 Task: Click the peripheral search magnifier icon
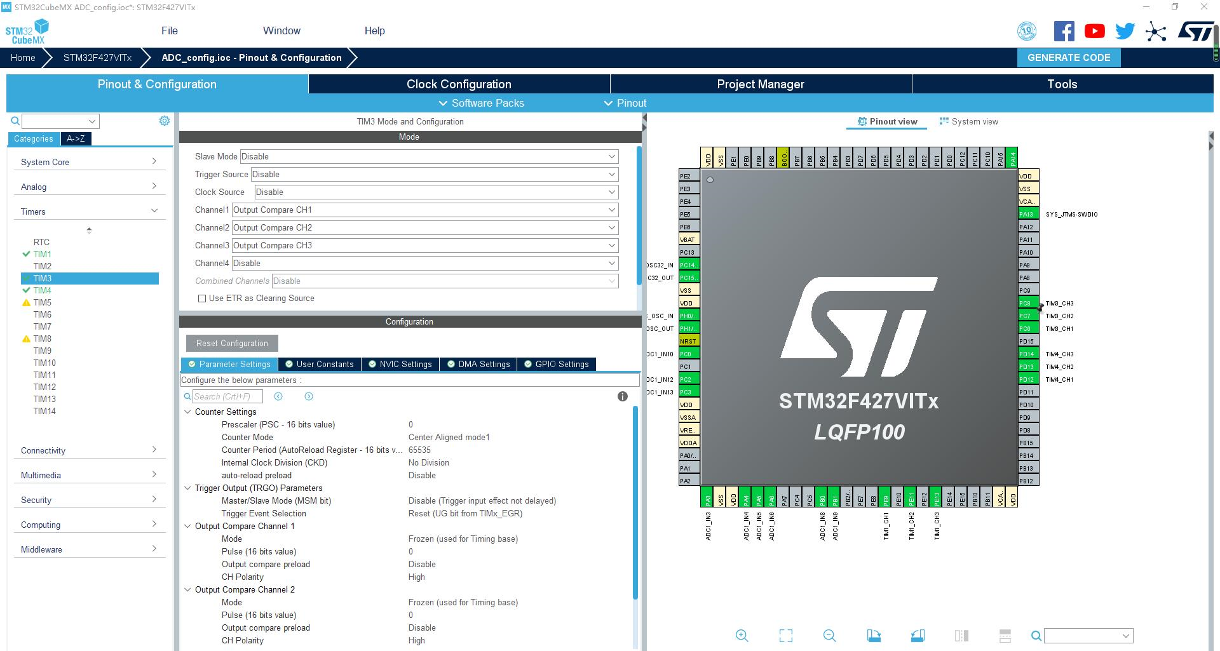(15, 121)
